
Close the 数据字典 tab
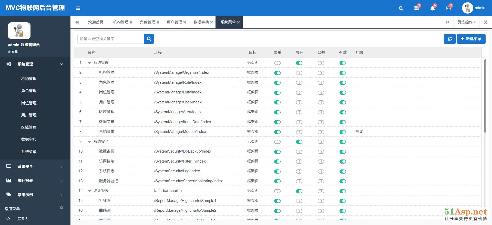pos(211,22)
